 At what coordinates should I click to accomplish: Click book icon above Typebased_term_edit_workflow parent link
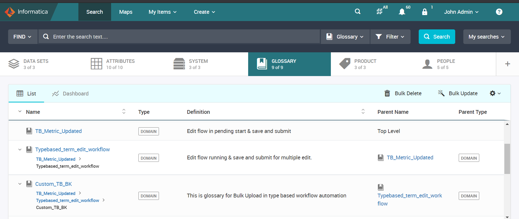pyautogui.click(x=381, y=187)
